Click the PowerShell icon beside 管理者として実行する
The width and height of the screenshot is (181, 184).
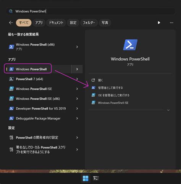tap(93, 88)
